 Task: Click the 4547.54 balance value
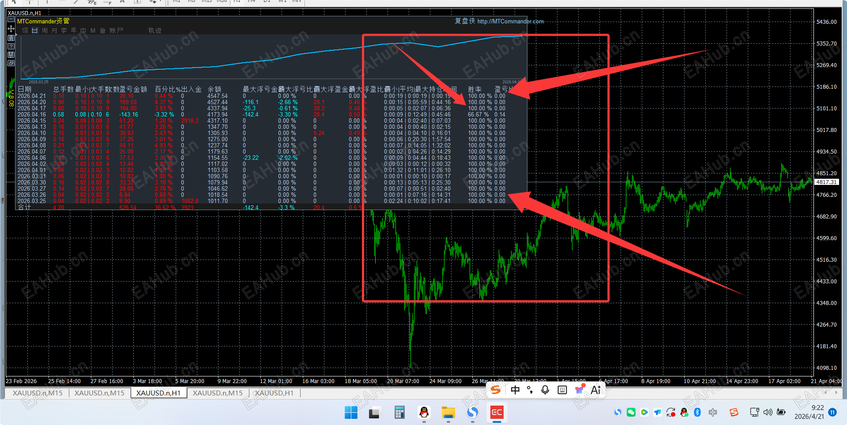coord(218,96)
